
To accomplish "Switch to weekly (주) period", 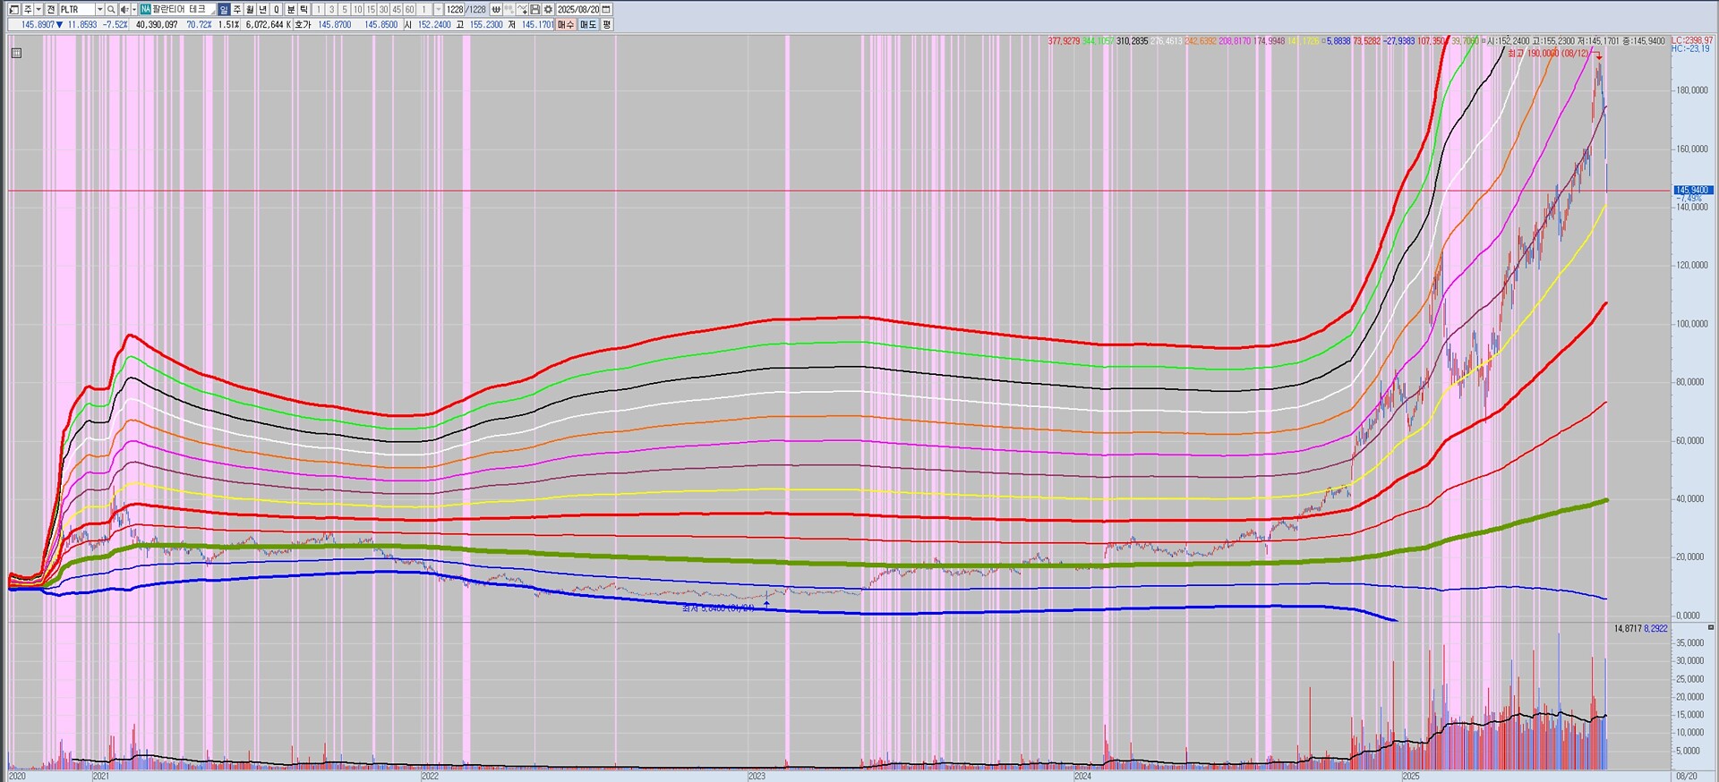I will click(237, 9).
